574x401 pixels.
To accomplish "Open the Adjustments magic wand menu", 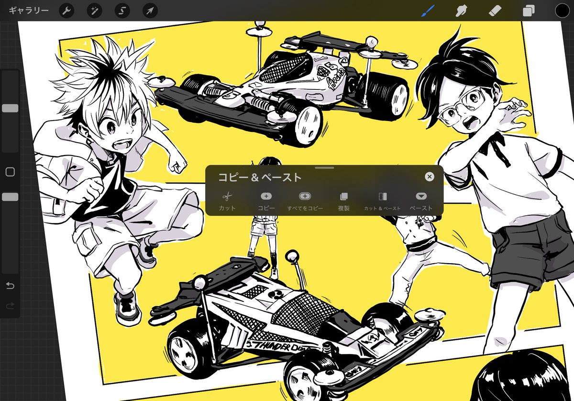I will [94, 10].
